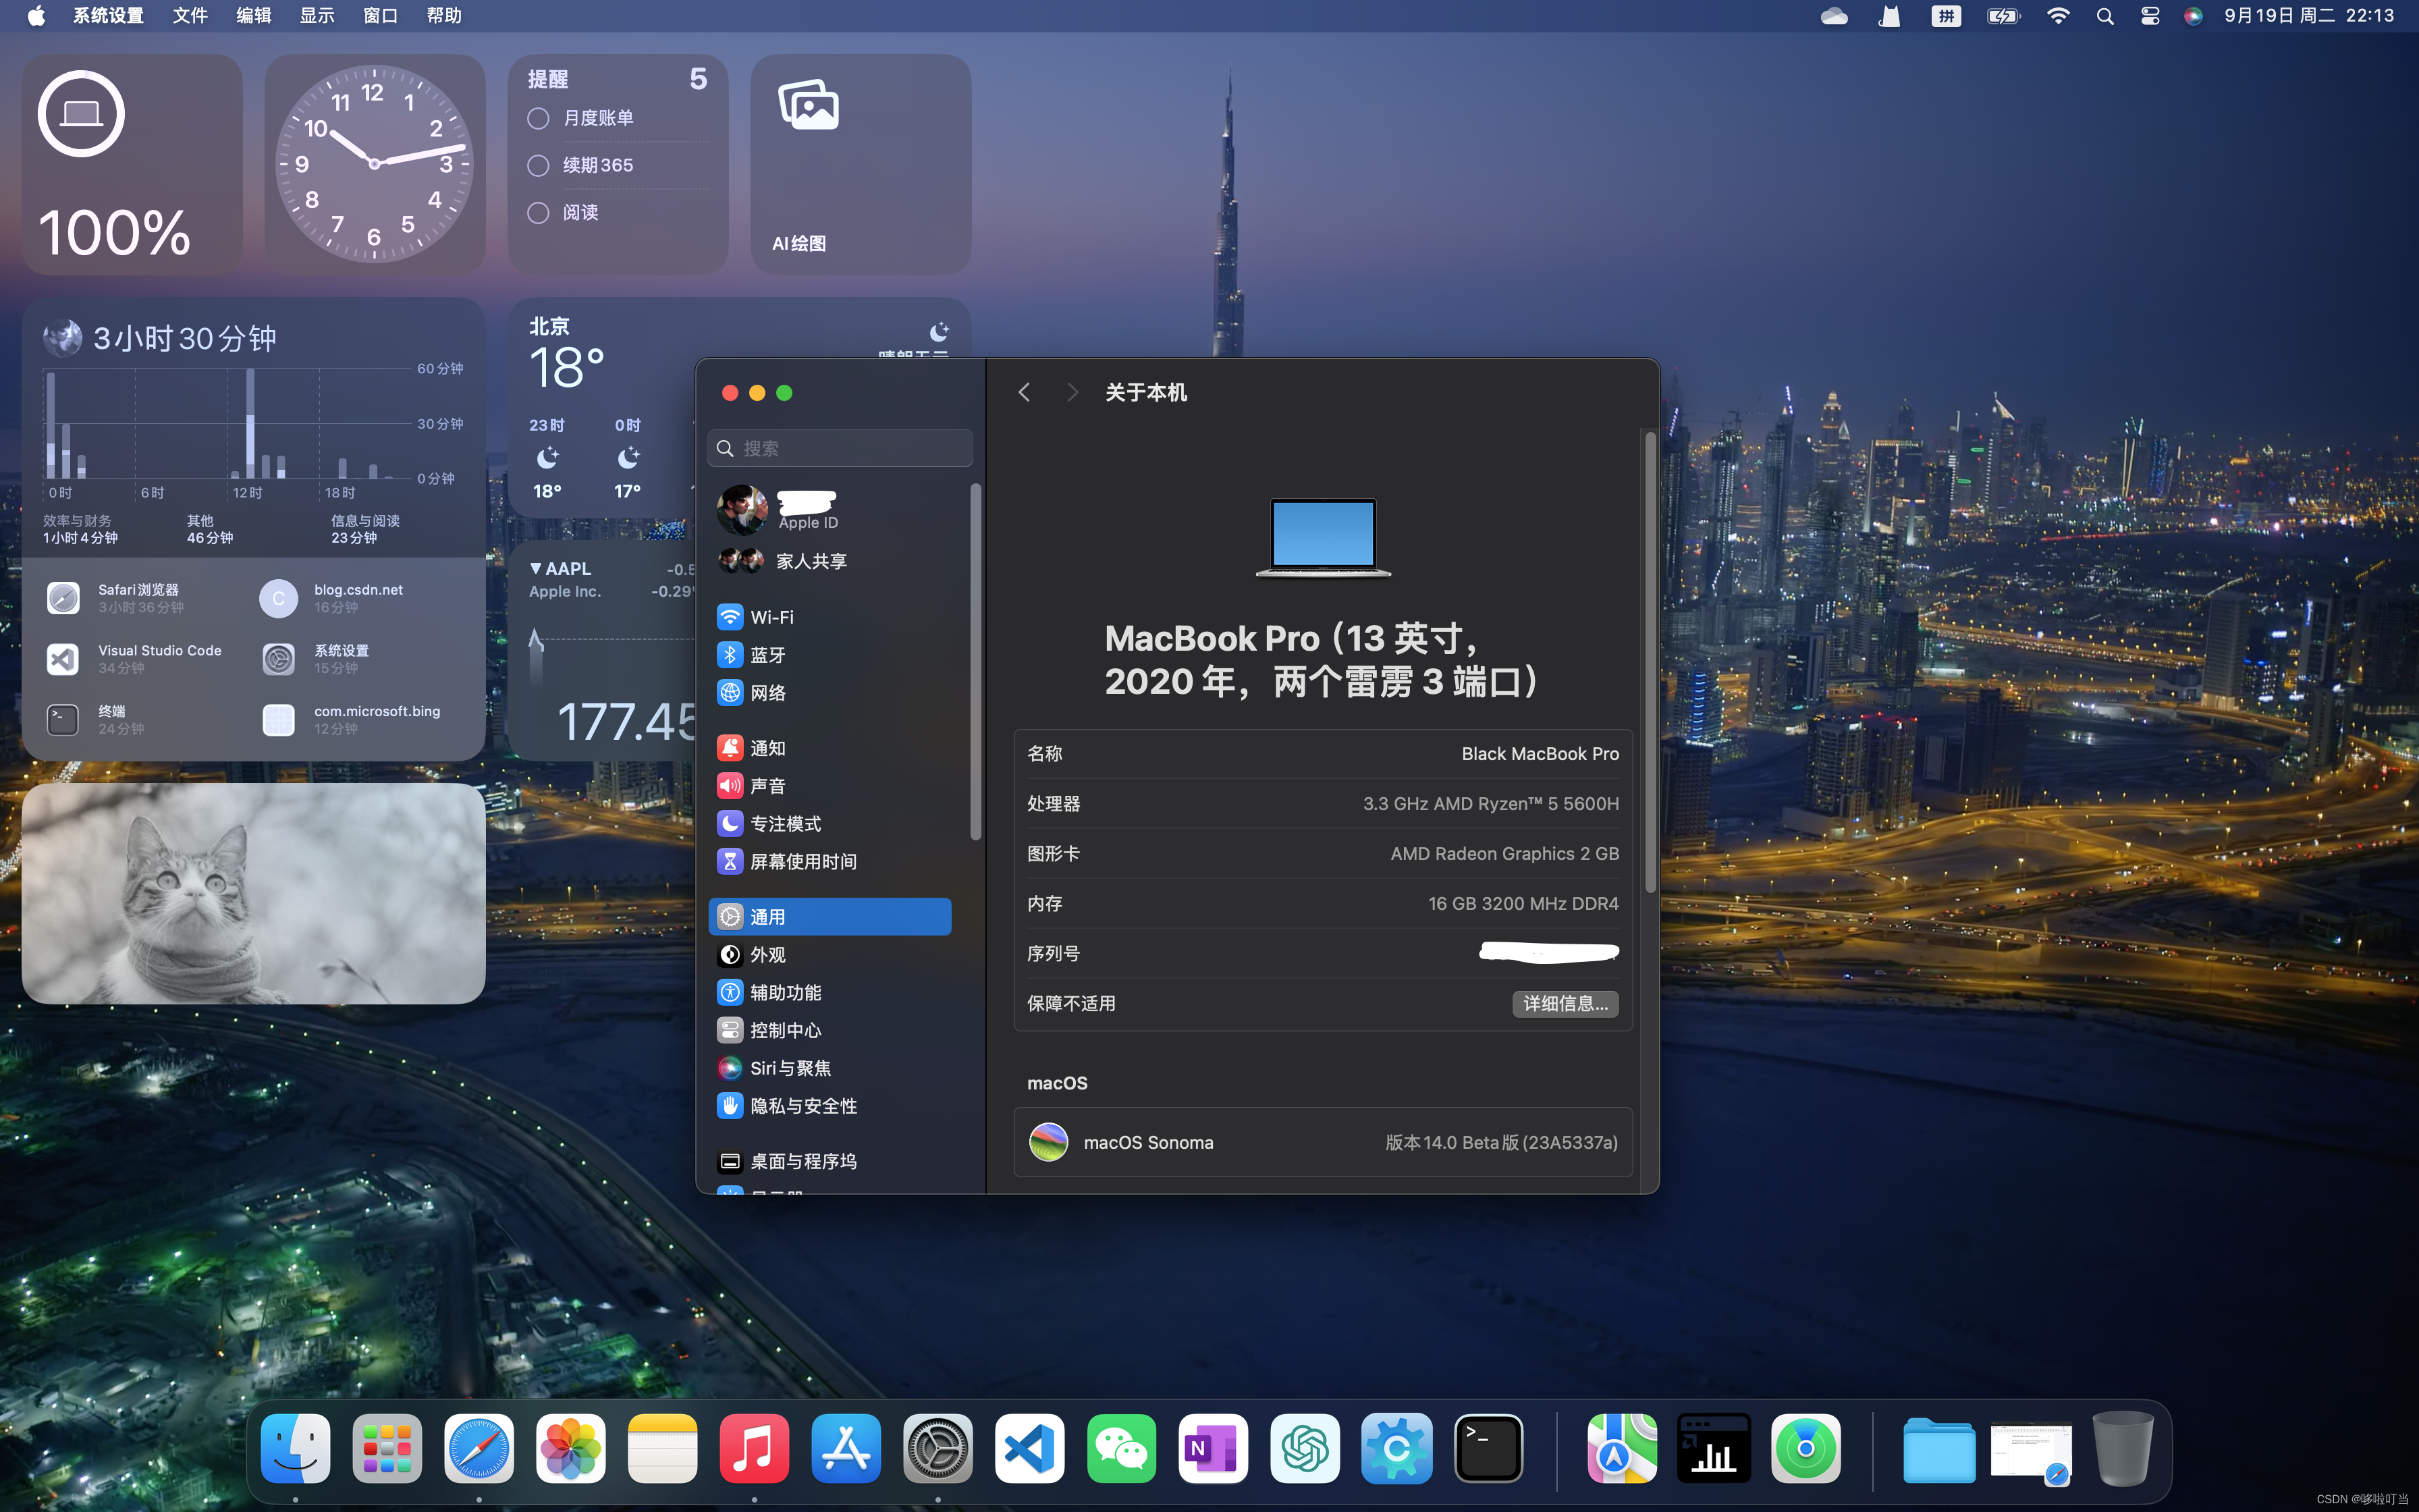Screen dimensions: 2419x1512
Task: Click the cloud icon in menu bar
Action: click(1834, 16)
